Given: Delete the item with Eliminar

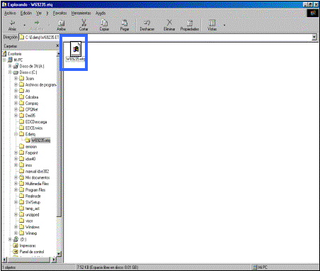Looking at the screenshot, I should (169, 26).
